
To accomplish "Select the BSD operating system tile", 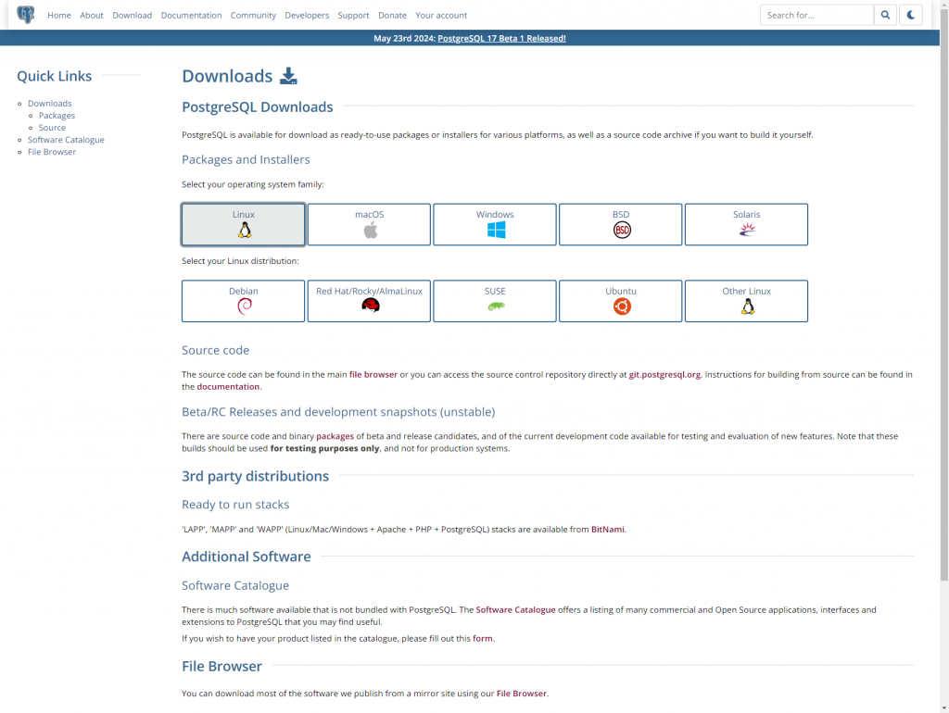I will click(x=620, y=224).
